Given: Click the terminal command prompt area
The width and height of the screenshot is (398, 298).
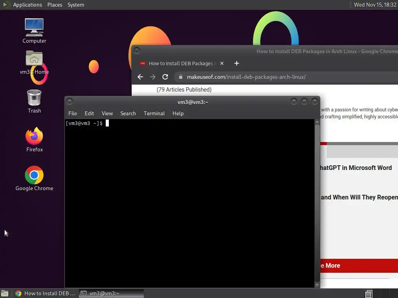Looking at the screenshot, I should click(x=189, y=203).
